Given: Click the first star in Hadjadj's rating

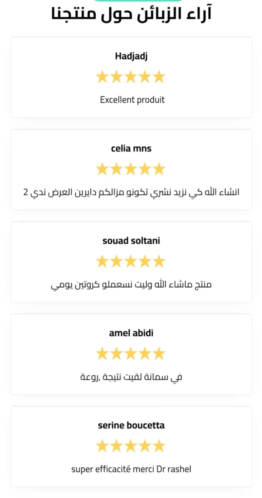Looking at the screenshot, I should point(102,77).
